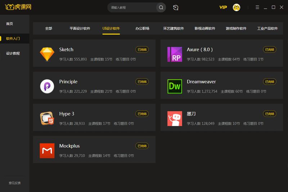Click the Dreamweaver Dw icon

(x=175, y=86)
